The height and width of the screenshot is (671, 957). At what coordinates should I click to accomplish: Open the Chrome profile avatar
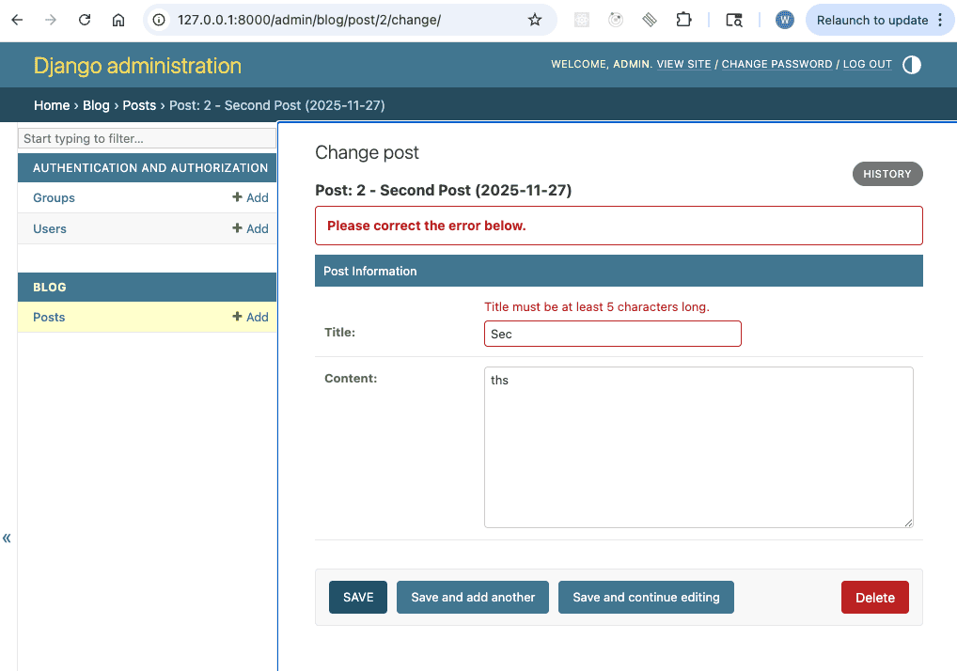point(784,20)
